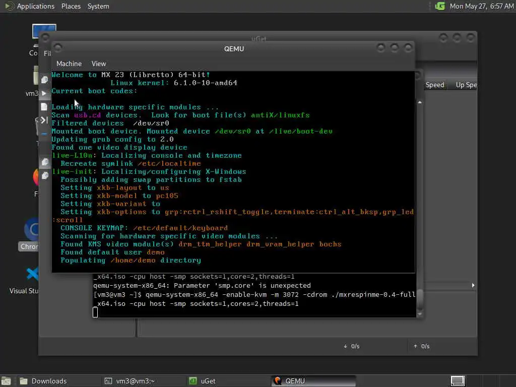The image size is (516, 387).
Task: Open the View menu in QEMU
Action: pos(99,63)
